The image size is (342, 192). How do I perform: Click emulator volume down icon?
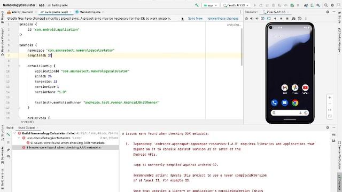pyautogui.click(x=257, y=19)
